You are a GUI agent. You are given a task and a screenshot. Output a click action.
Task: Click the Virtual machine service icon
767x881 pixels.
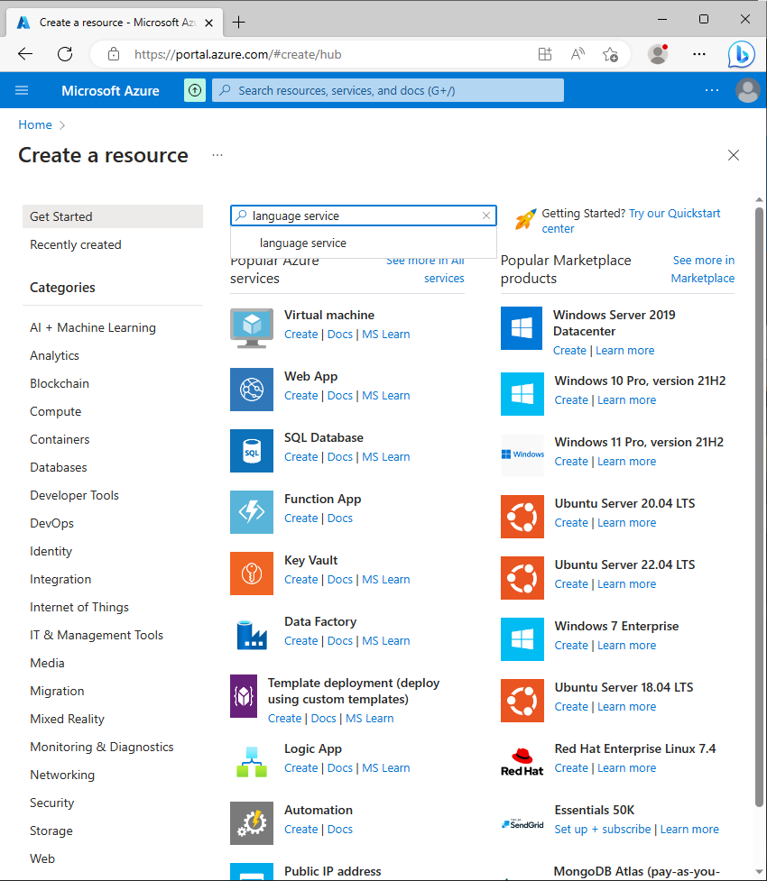(x=252, y=328)
